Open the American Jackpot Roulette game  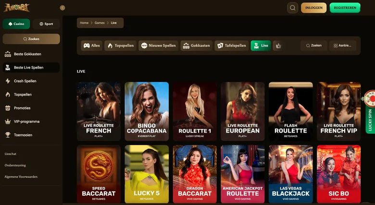(x=243, y=174)
